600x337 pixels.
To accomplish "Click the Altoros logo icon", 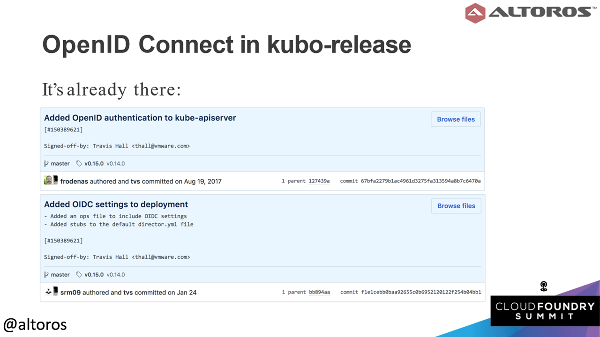I will pos(475,13).
